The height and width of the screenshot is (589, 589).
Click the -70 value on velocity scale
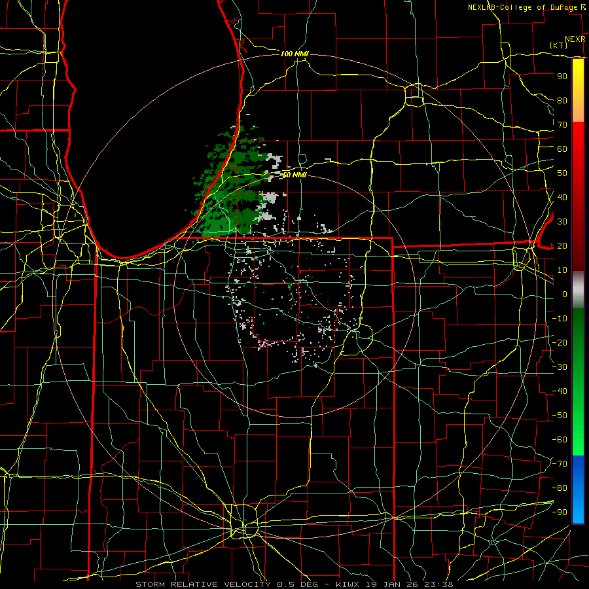point(560,464)
